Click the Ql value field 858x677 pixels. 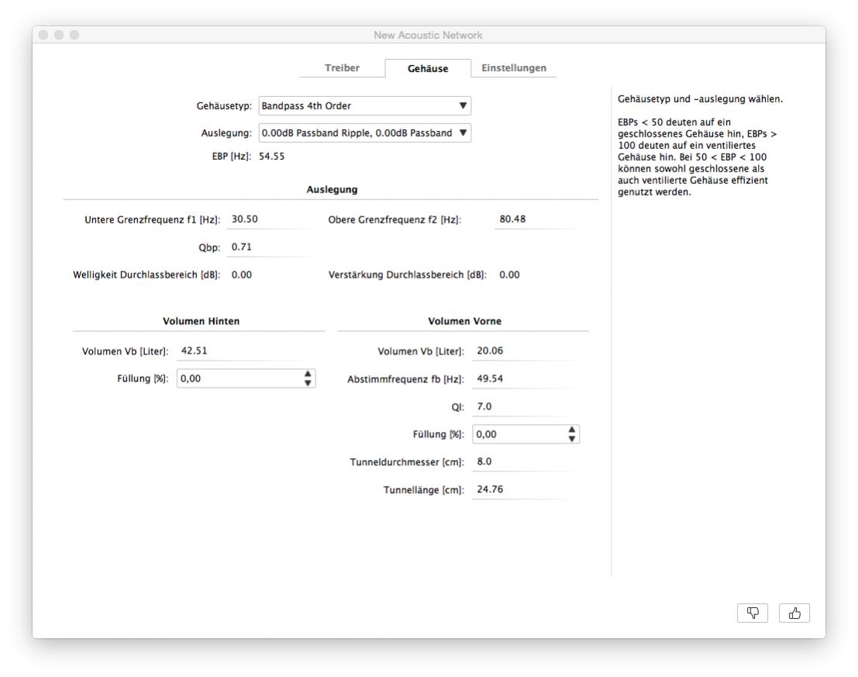[524, 407]
